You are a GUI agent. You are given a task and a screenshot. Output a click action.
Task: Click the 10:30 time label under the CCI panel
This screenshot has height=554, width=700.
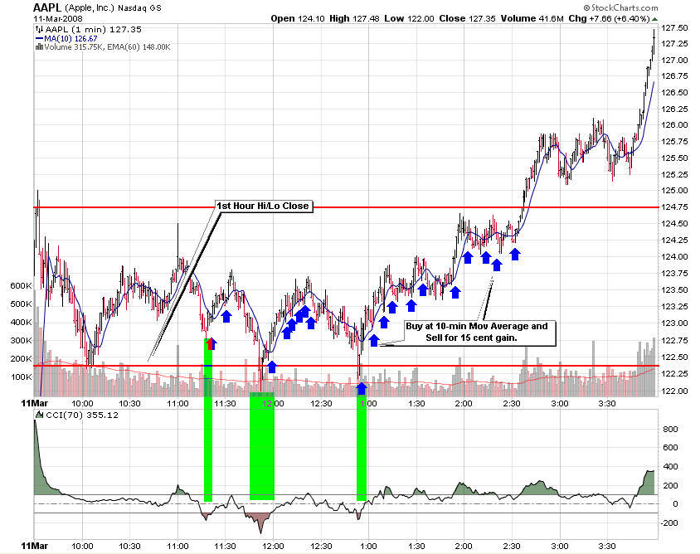pos(130,546)
